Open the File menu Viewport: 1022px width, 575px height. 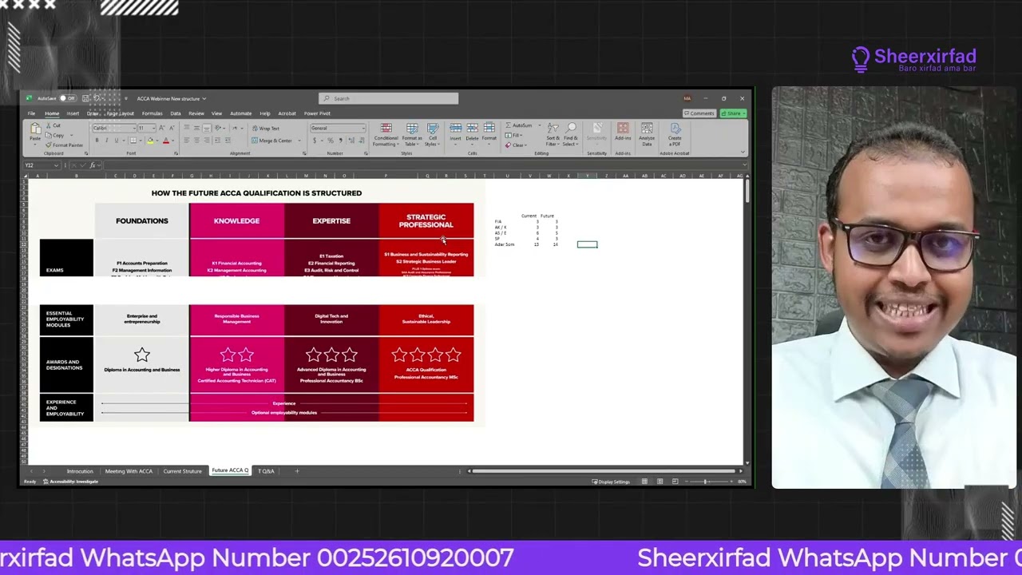point(32,113)
